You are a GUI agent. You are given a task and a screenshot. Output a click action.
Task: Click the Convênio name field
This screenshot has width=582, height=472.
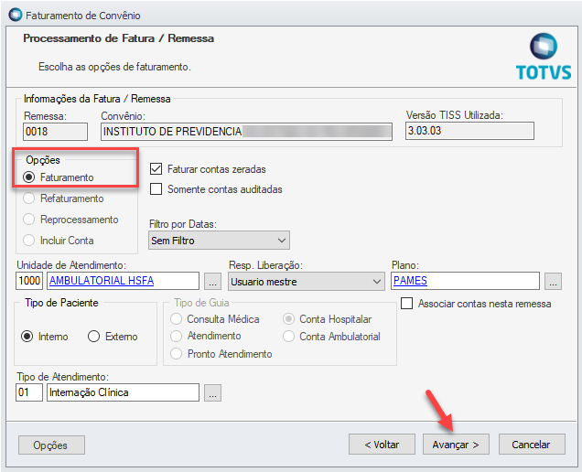pos(246,132)
